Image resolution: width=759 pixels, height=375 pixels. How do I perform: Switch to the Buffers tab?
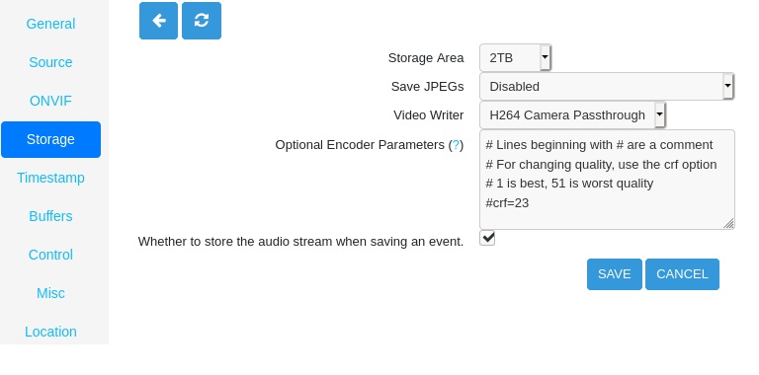pyautogui.click(x=50, y=216)
